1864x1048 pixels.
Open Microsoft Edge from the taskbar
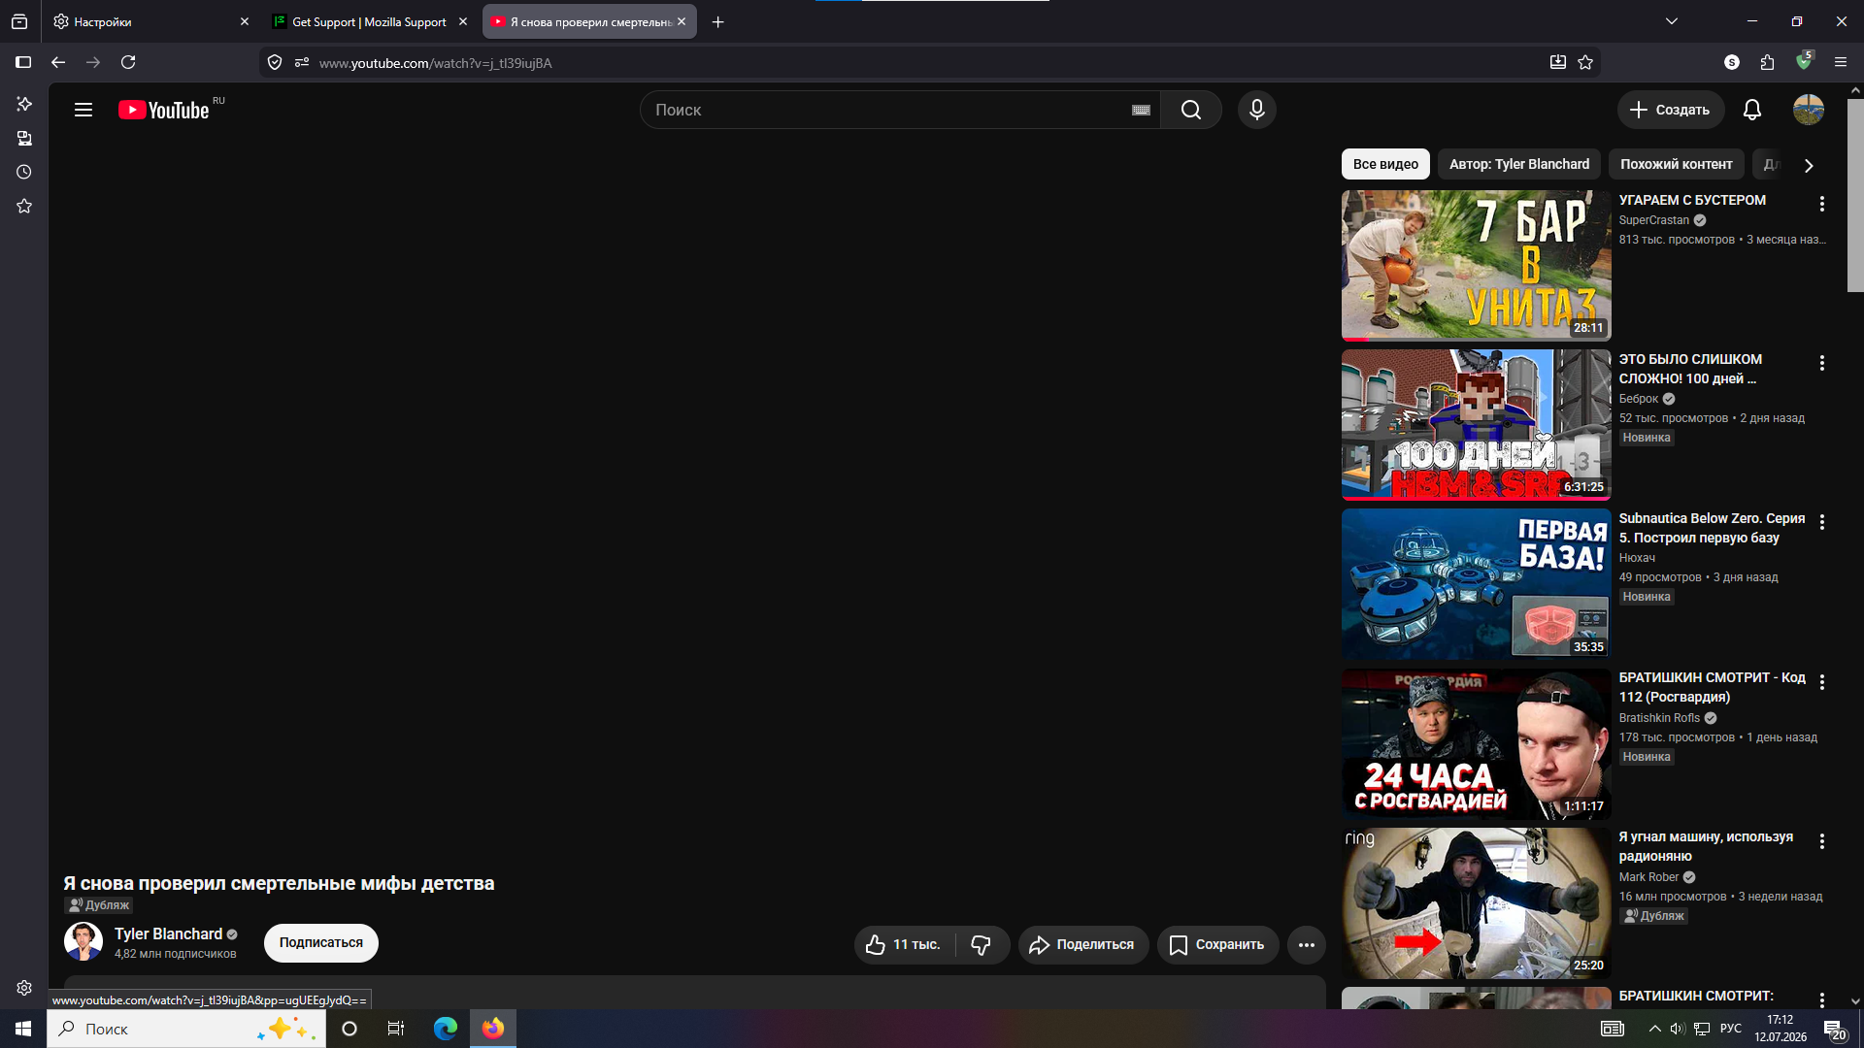point(446,1029)
